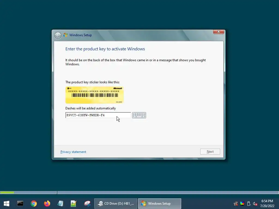
Task: Click the green setup progress bar
Action: [7, 192]
